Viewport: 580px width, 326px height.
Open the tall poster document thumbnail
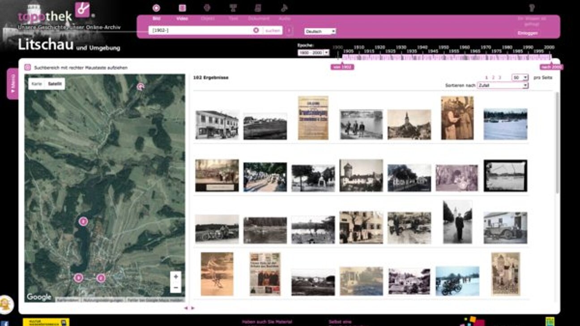pyautogui.click(x=313, y=118)
